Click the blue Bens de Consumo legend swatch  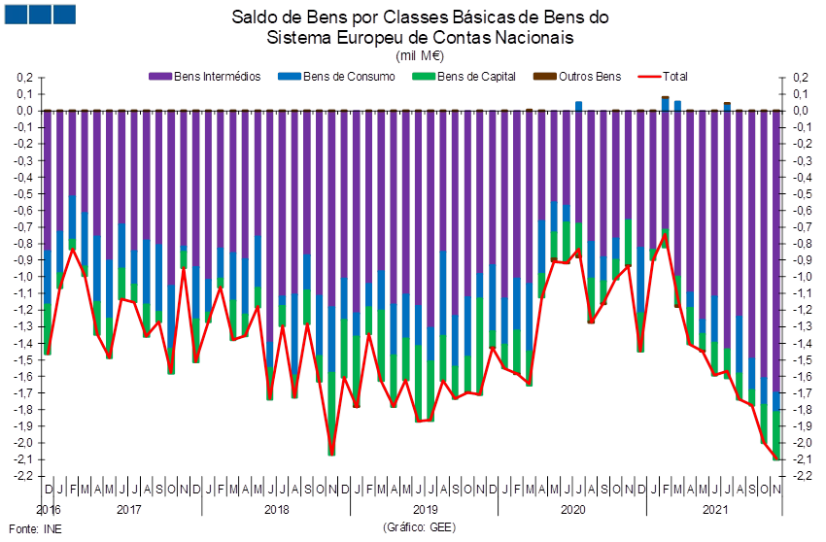pyautogui.click(x=290, y=77)
